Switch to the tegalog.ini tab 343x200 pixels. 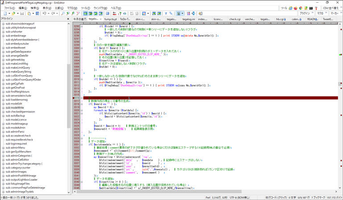[189, 19]
